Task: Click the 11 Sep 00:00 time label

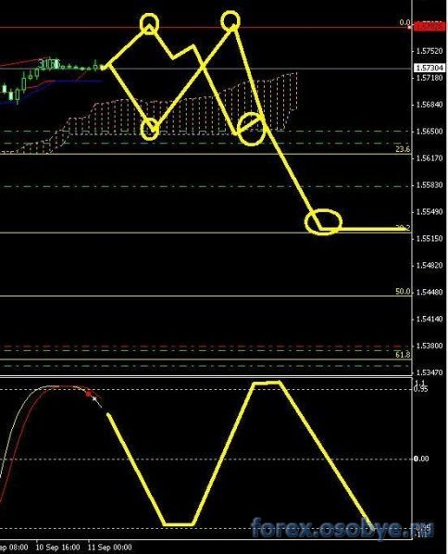Action: coord(110,548)
